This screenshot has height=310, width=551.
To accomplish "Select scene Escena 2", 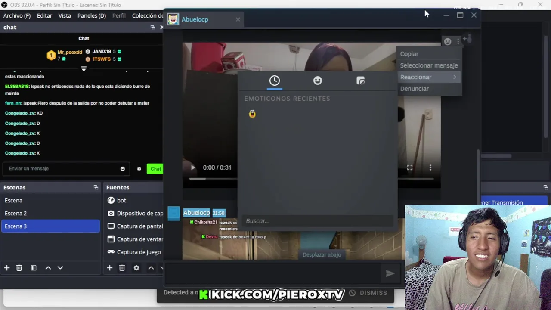I will [x=50, y=213].
